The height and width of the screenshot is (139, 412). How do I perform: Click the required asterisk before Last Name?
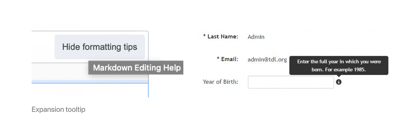204,36
